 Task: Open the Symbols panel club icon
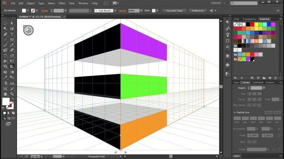pyautogui.click(x=228, y=65)
